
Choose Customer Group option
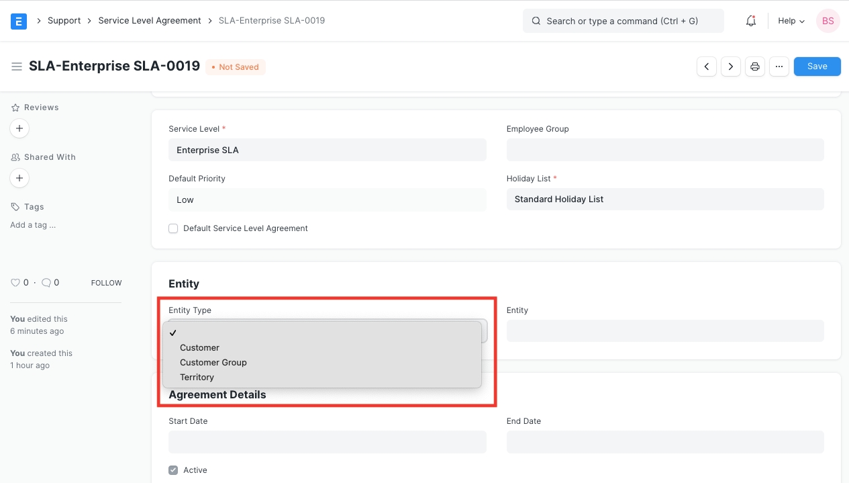pos(213,362)
